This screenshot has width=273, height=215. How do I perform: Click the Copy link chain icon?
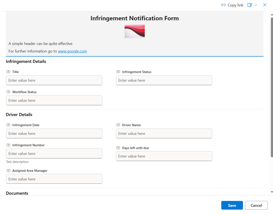[223, 5]
